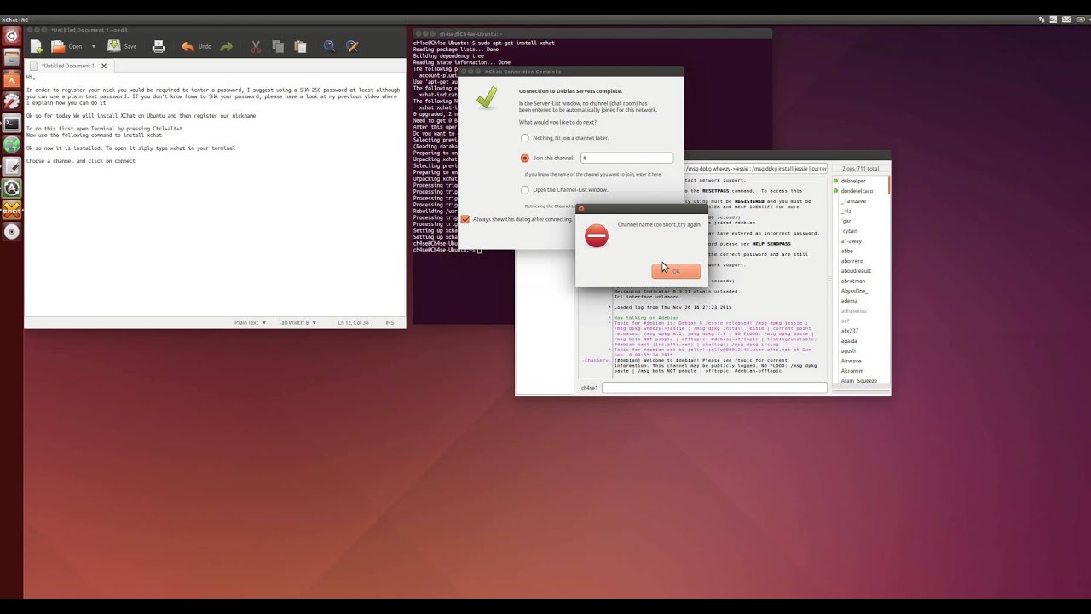Paste clipboard into gedit
Screen dimensions: 1091x614
(300, 46)
